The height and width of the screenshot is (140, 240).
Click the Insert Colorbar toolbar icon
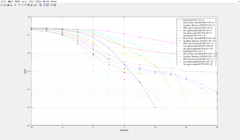[x=44, y=5]
